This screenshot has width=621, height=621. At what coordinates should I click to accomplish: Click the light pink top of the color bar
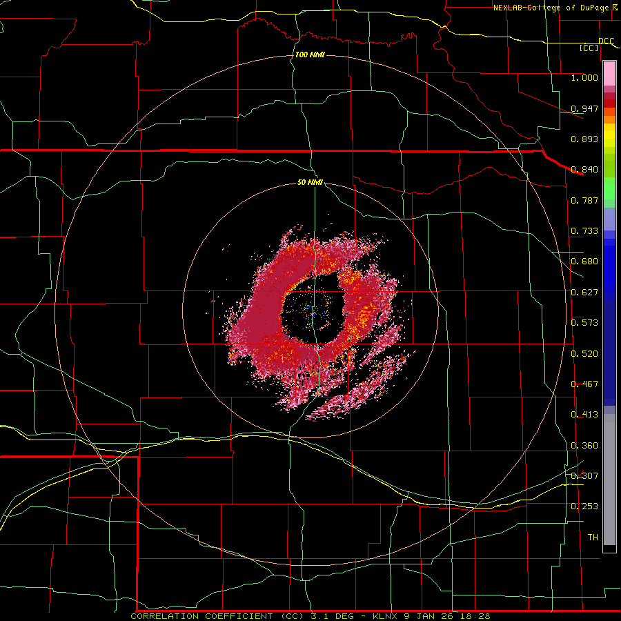[x=609, y=74]
